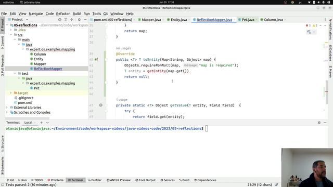Switch to pom.xml (05-reflections) tab
Screen dimensions: 333x187
tap(113, 20)
